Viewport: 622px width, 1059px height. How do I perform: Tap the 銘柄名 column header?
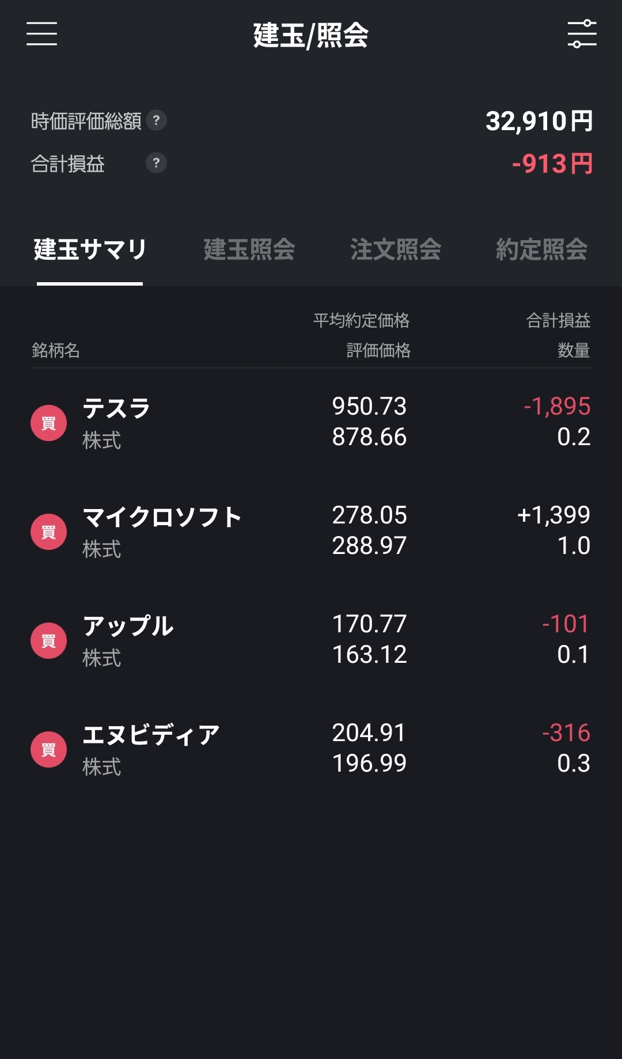55,350
